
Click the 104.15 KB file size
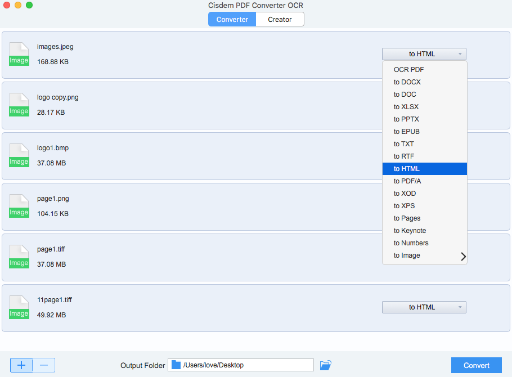tap(53, 214)
